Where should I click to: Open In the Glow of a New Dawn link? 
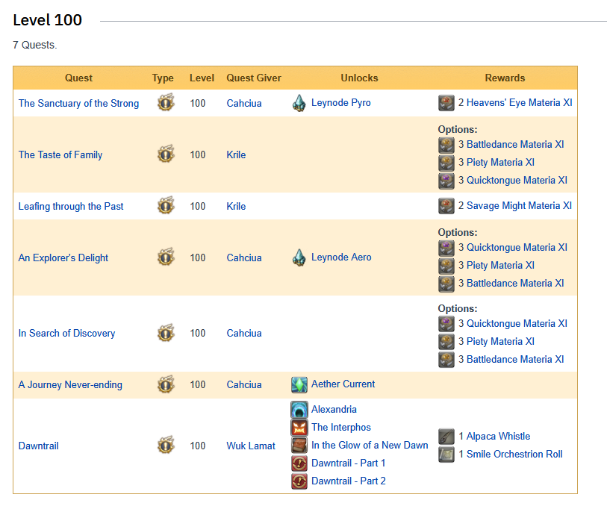tap(370, 445)
